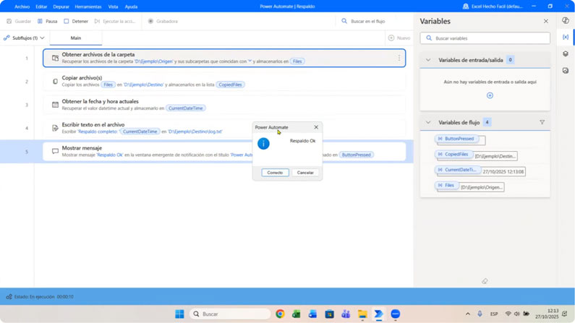The width and height of the screenshot is (575, 323).
Task: Click the Nuevo subflow button
Action: 399,38
